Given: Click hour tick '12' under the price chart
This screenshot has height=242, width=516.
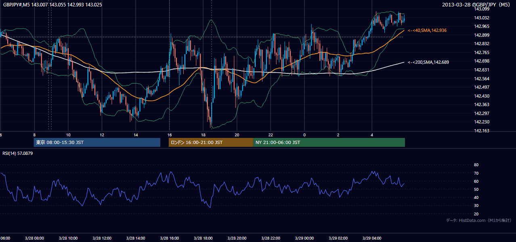Looking at the screenshot, I should [x=102, y=135].
